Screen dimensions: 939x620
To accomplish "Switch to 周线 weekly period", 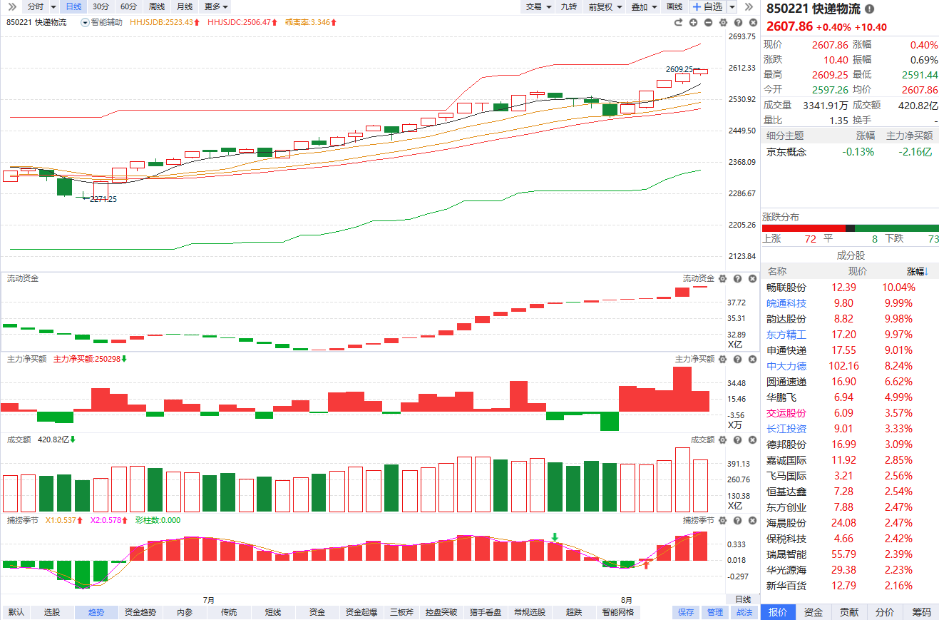I will (x=156, y=6).
